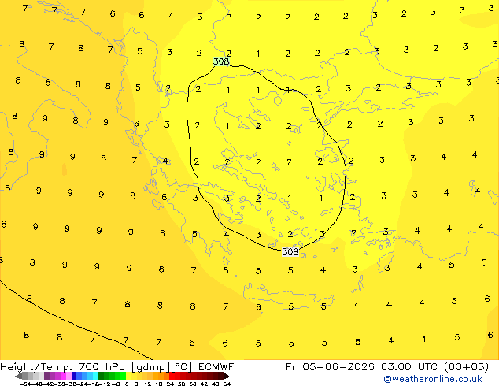Select the ECMWF model name in caption

coord(216,366)
